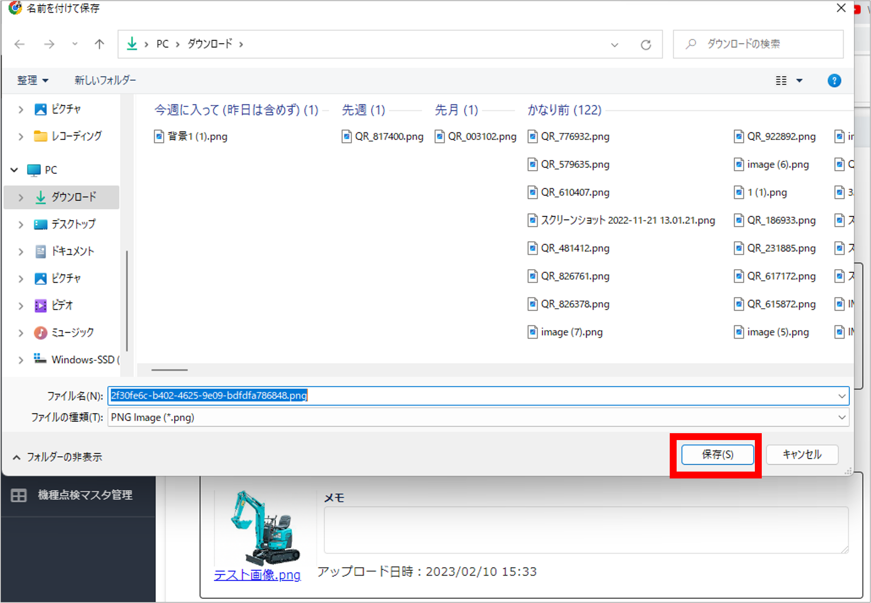Open the 整理 menu
Image resolution: width=871 pixels, height=603 pixels.
(32, 80)
